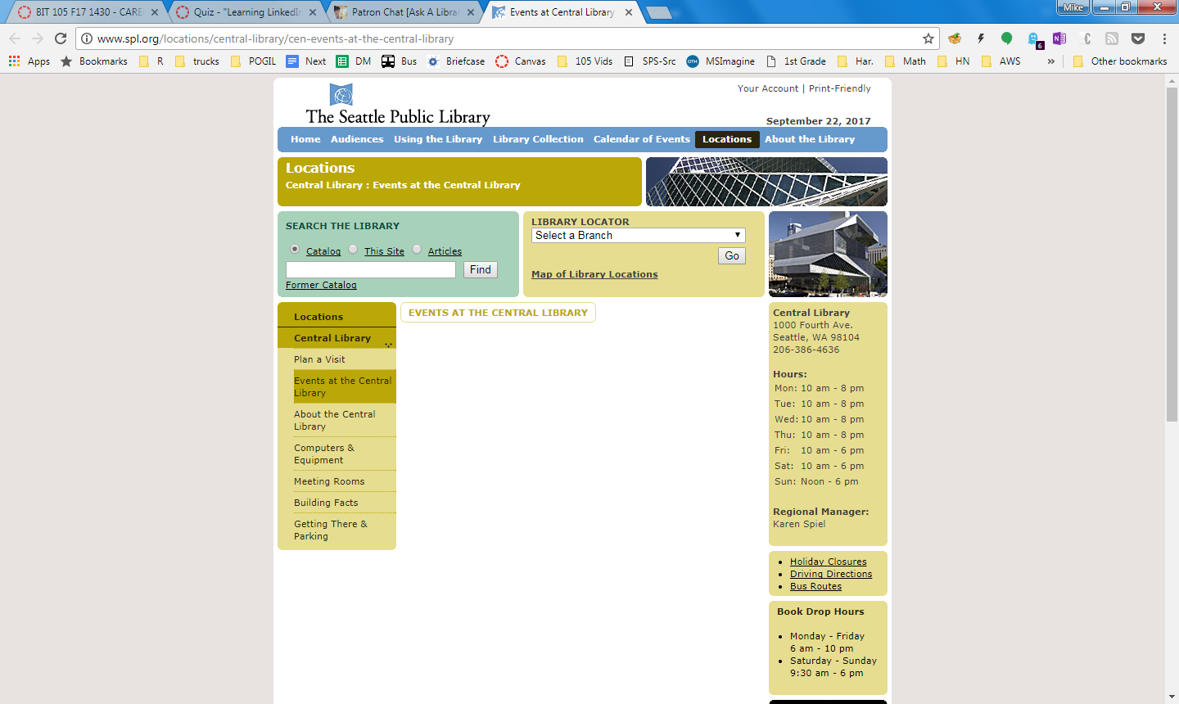Open Using the Library menu item
The image size is (1179, 704).
point(438,139)
